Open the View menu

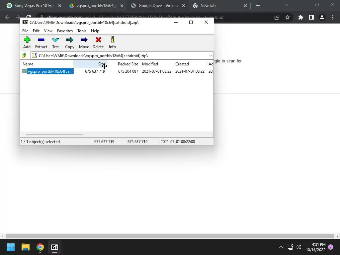pyautogui.click(x=48, y=31)
